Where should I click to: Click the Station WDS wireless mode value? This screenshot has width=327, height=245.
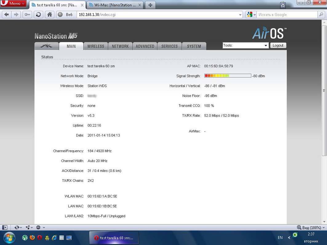97,86
